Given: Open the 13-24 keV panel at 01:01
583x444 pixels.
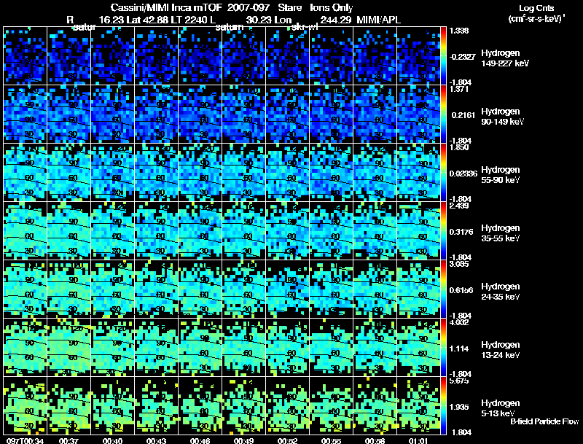Looking at the screenshot, I should (418, 348).
